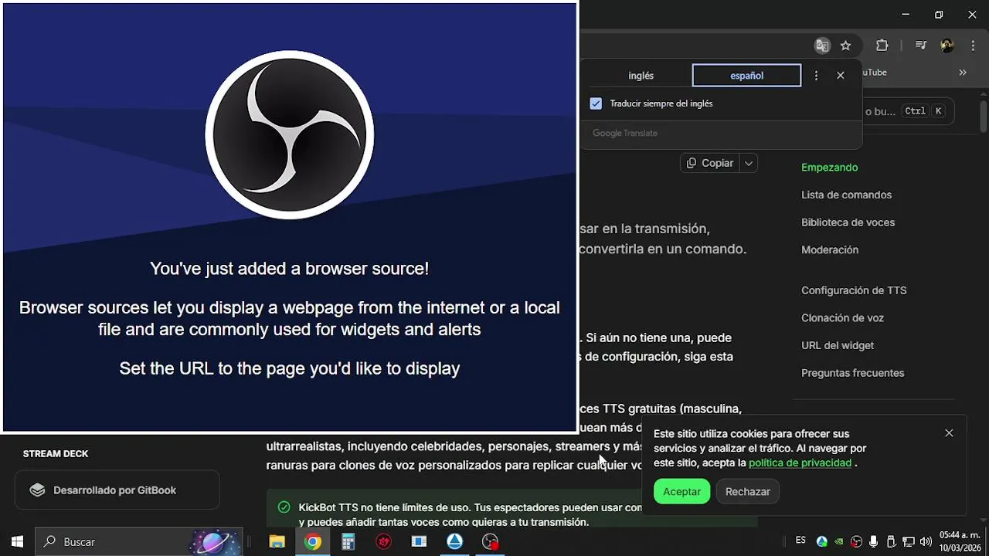
Task: Click Rechazar on the cookie banner
Action: [747, 492]
